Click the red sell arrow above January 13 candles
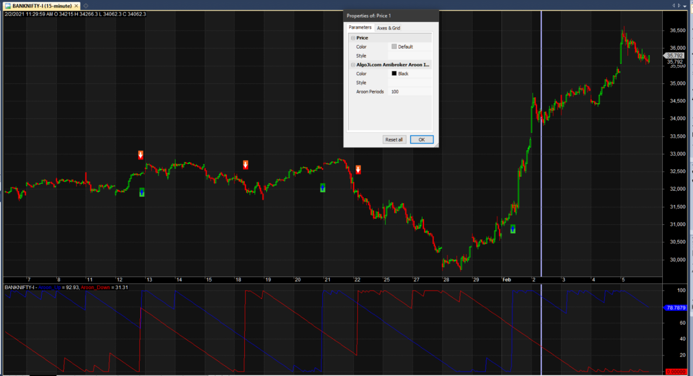This screenshot has height=376, width=693. [140, 155]
